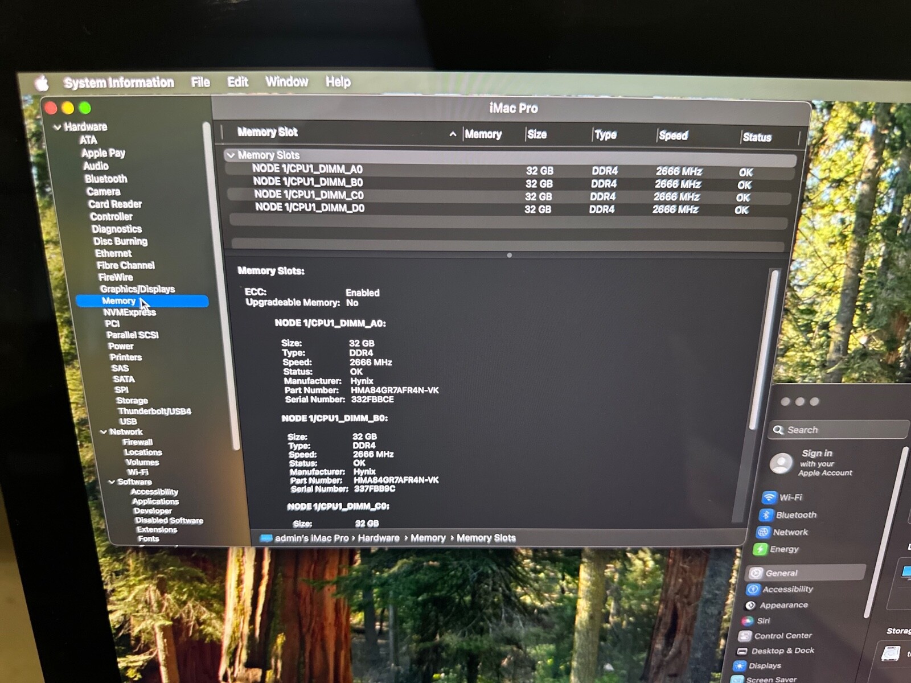Select Graphics/Displays in the sidebar
This screenshot has height=683, width=911.
click(x=137, y=289)
